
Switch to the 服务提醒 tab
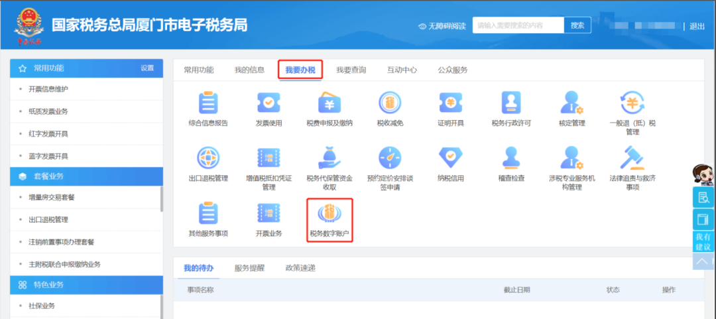(x=249, y=269)
